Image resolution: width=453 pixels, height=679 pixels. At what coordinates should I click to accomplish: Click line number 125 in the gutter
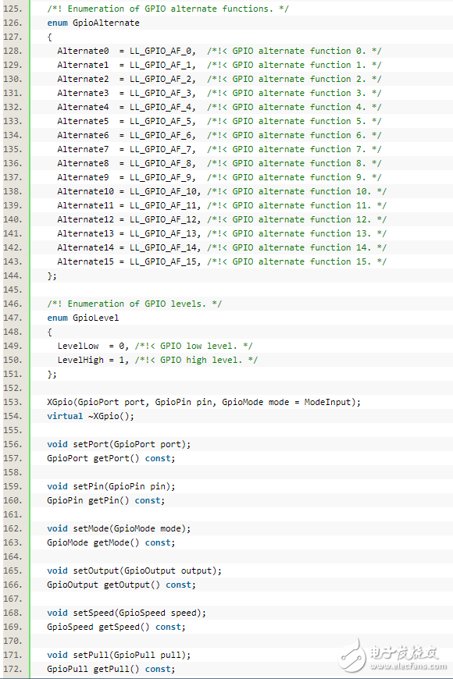point(12,9)
